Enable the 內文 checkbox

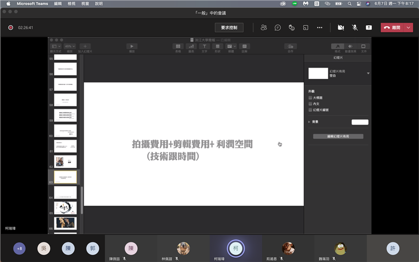[x=310, y=104]
